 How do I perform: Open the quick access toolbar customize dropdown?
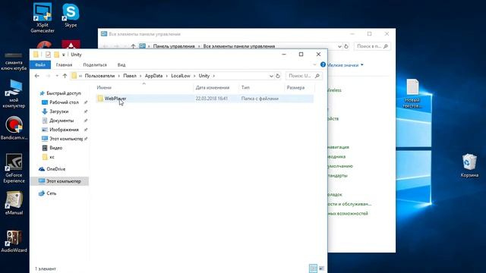(x=64, y=55)
